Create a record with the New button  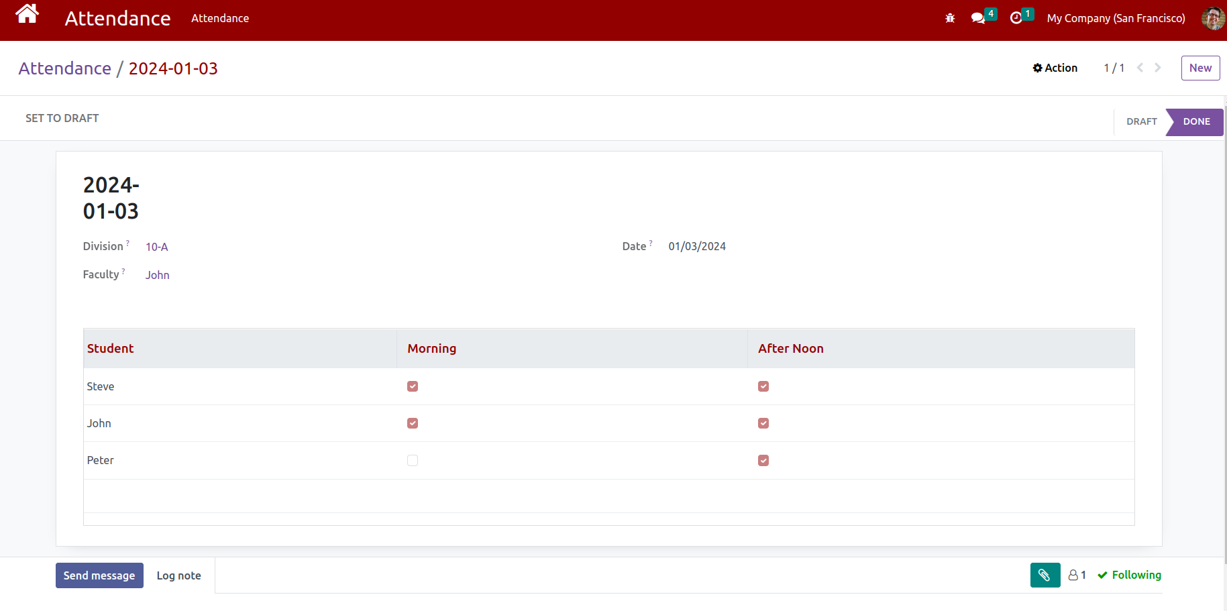pos(1200,68)
